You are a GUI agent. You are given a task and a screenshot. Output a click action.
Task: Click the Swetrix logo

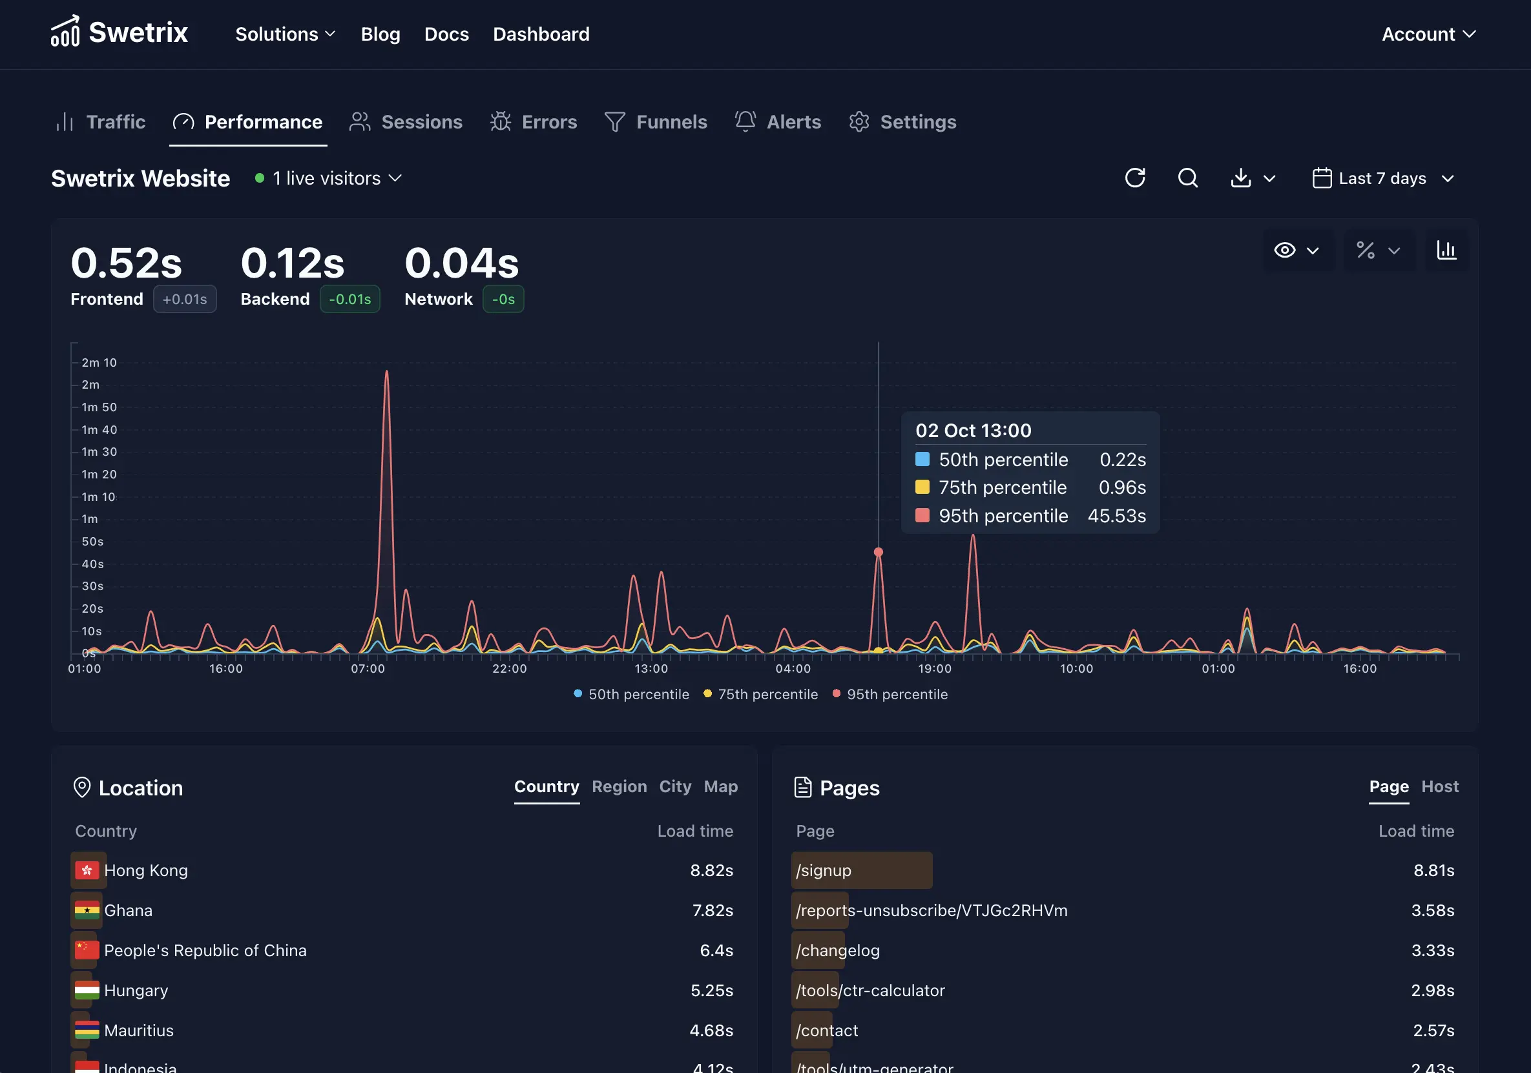(120, 33)
